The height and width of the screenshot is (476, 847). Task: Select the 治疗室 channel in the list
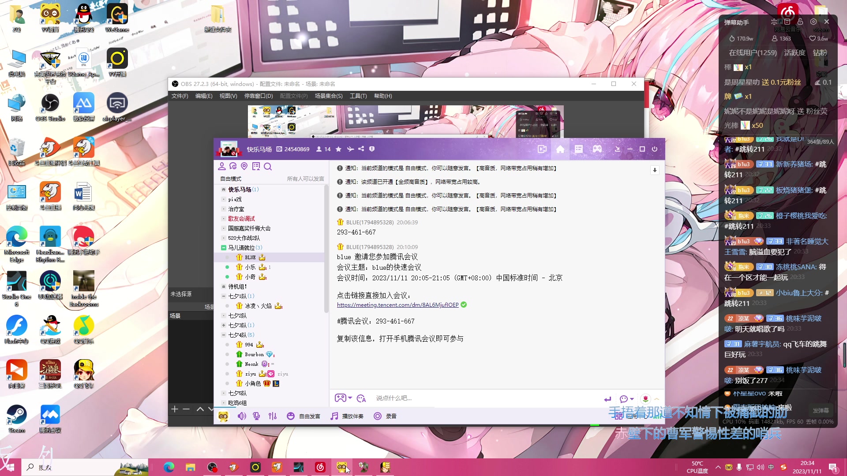pyautogui.click(x=236, y=209)
